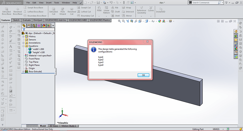Screen dimensions: 243x131
Task: Select the Rib feature
Action: (115, 8)
